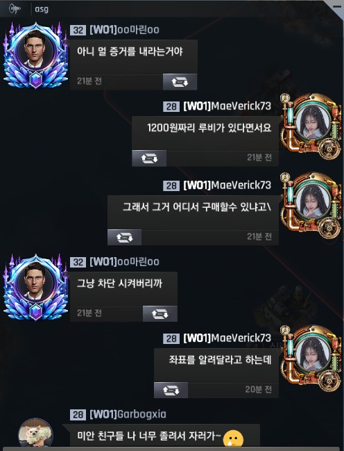This screenshot has height=451, width=344.
Task: Translate the message '그래서 그거 어디서 구매할수 있냐고'
Action: [x=124, y=237]
